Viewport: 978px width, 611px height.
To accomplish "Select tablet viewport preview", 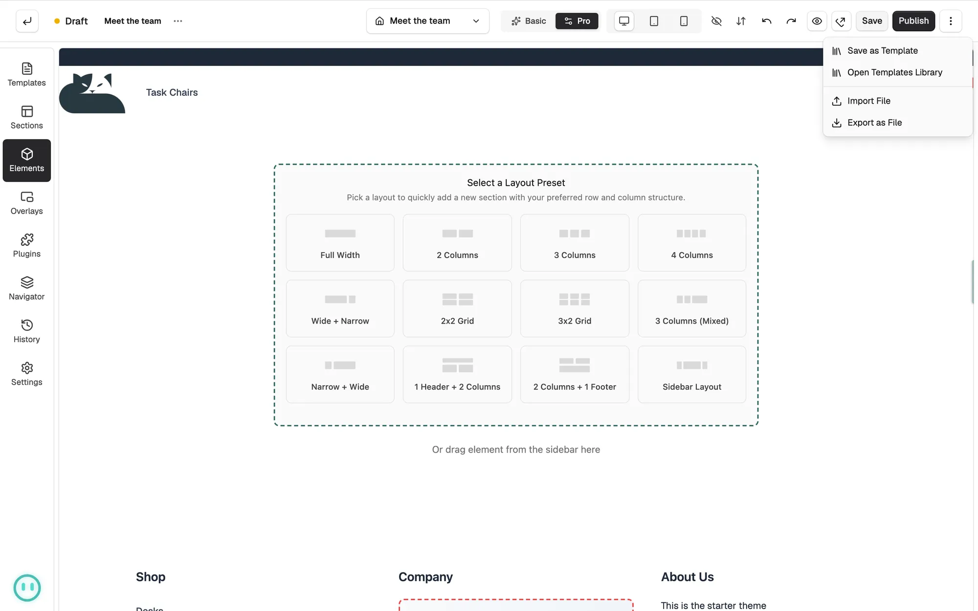I will [x=654, y=21].
